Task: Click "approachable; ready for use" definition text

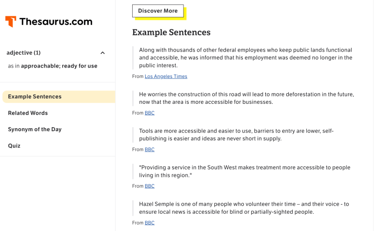Action: coord(59,66)
